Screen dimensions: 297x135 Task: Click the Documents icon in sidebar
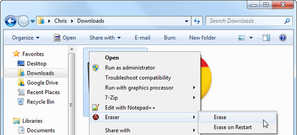click(21, 130)
